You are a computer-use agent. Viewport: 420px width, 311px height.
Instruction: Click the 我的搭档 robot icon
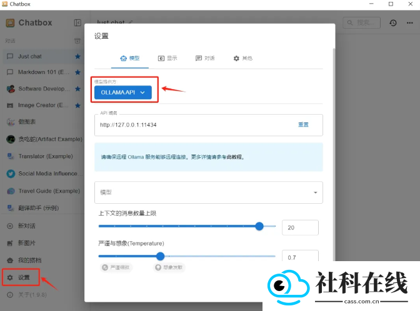[10, 261]
